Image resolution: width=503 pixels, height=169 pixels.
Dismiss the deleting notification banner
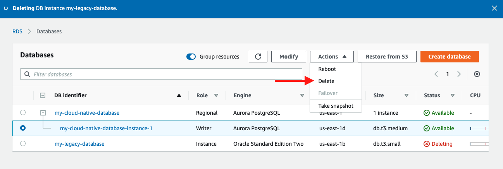[x=494, y=8]
